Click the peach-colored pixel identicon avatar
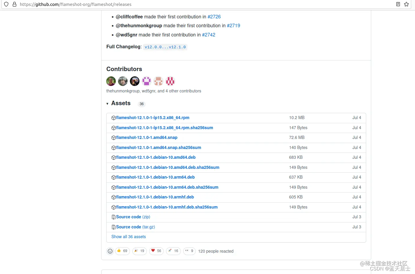415x274 pixels. (x=158, y=81)
